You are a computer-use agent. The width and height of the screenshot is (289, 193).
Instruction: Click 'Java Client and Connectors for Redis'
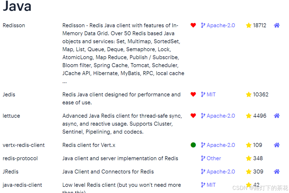pos(108,171)
